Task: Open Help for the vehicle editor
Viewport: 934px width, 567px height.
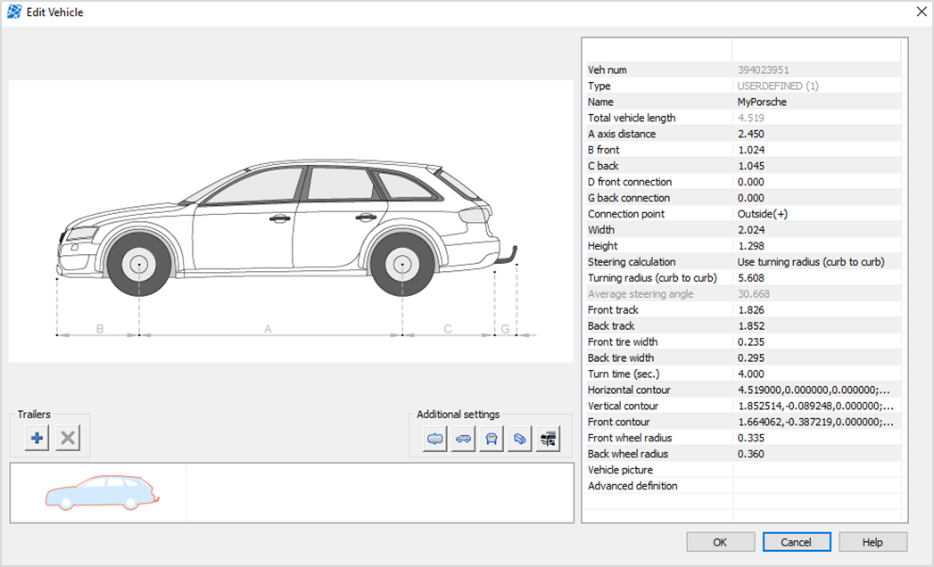Action: (872, 542)
